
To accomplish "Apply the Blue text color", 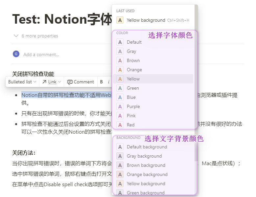I will click(153, 98).
